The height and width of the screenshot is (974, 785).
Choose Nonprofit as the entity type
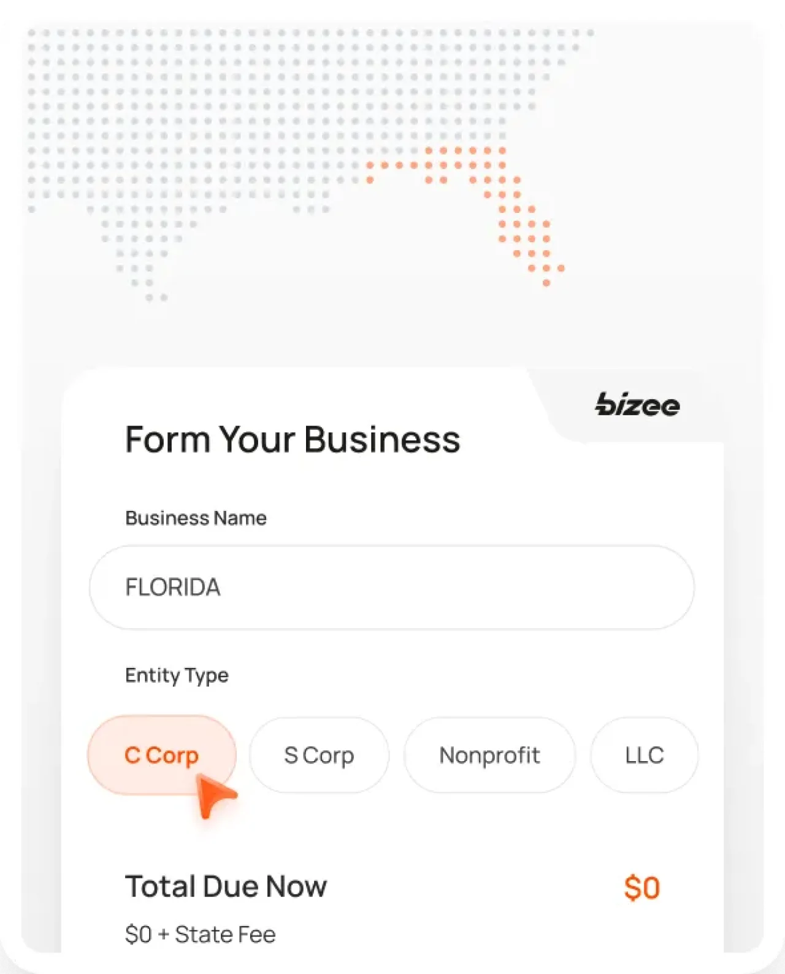pos(489,755)
